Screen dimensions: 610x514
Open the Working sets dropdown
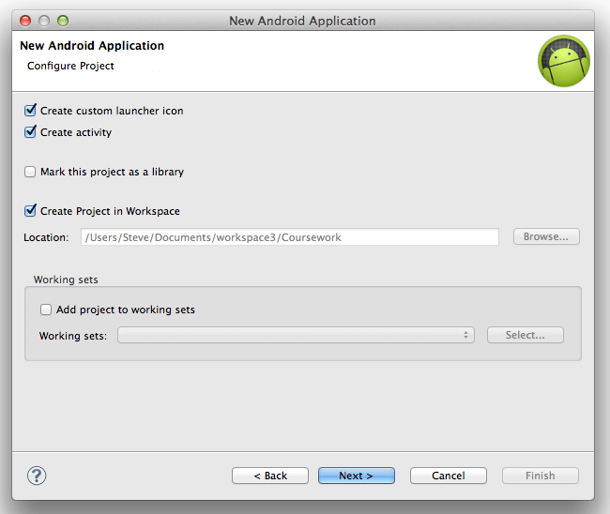pyautogui.click(x=296, y=335)
